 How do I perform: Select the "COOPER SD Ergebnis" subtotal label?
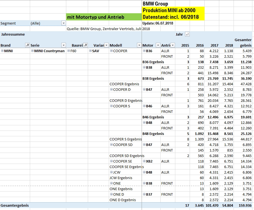(127, 156)
